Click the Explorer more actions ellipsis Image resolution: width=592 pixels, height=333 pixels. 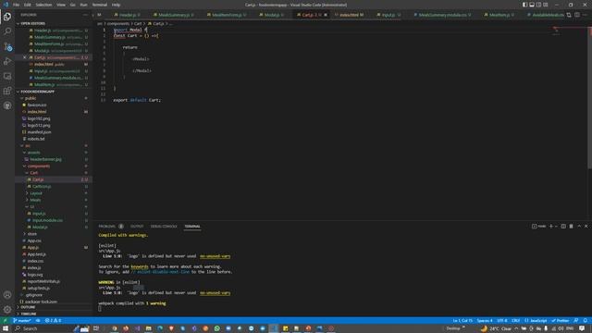[85, 15]
